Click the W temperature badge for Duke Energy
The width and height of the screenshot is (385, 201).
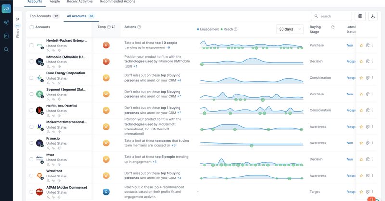106,78
